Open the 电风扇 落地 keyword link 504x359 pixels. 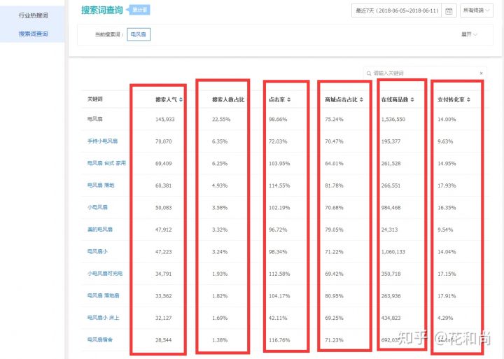click(x=101, y=185)
